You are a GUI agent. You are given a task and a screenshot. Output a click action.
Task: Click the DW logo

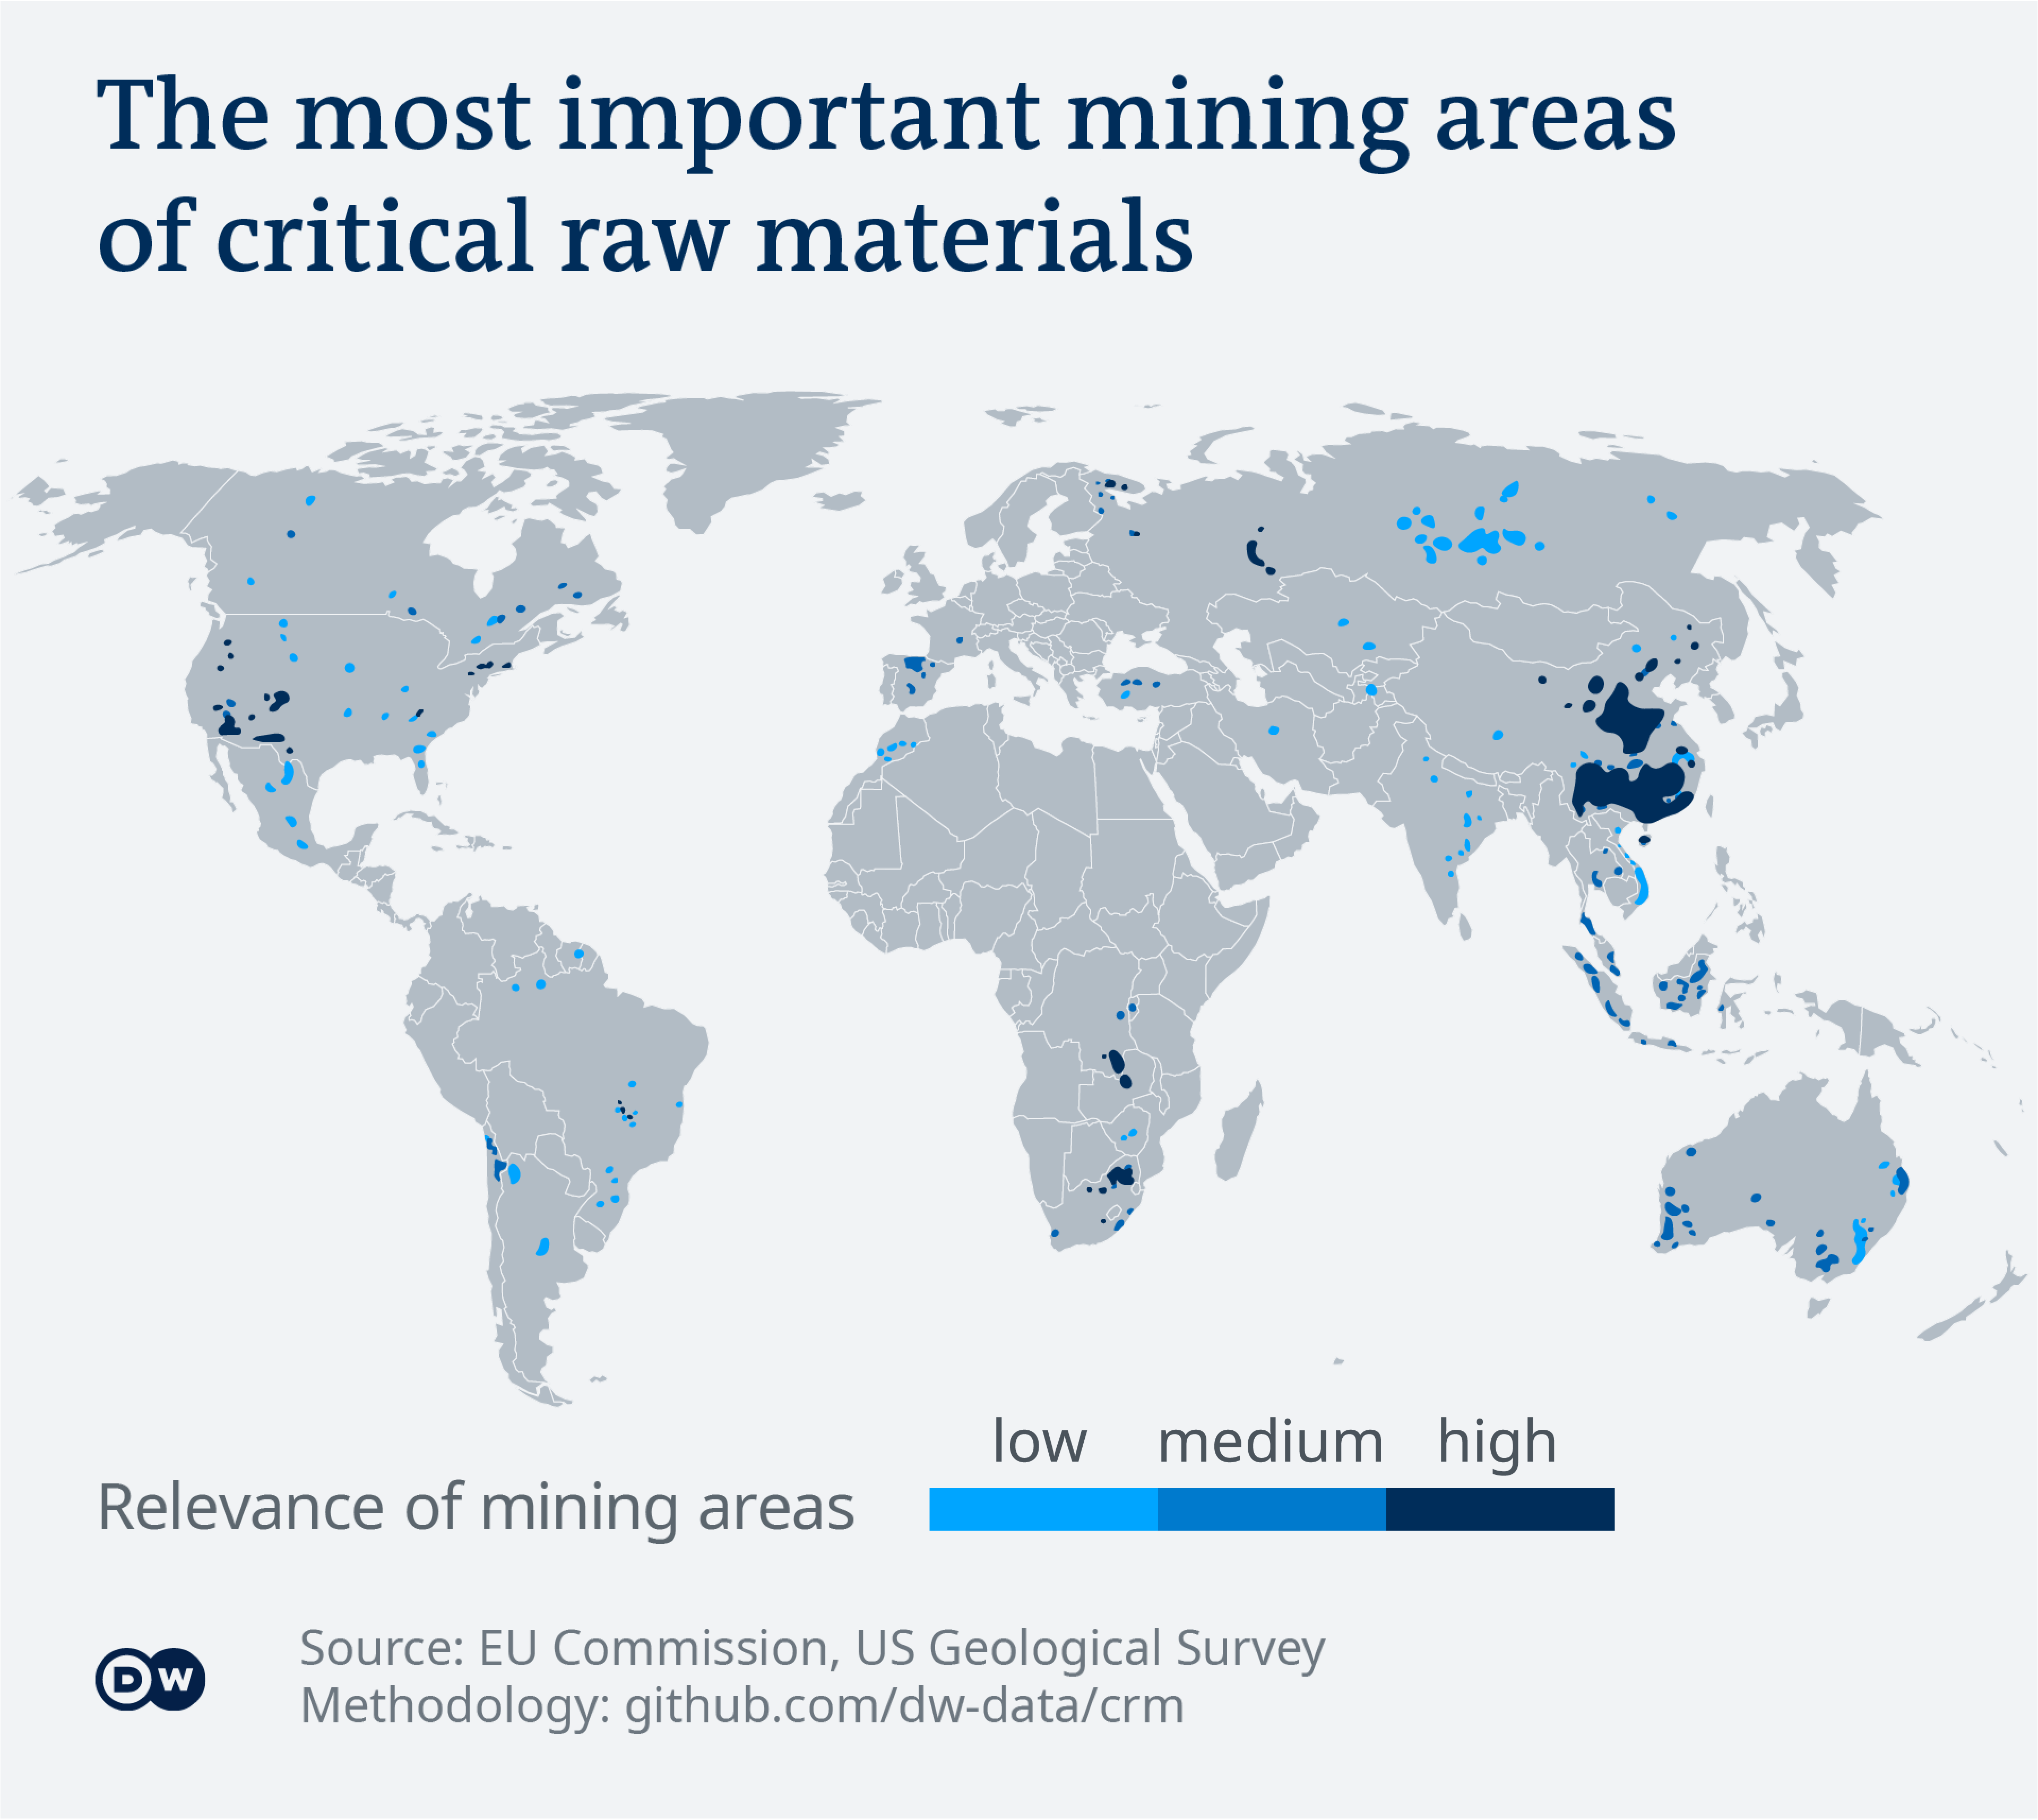[150, 1679]
